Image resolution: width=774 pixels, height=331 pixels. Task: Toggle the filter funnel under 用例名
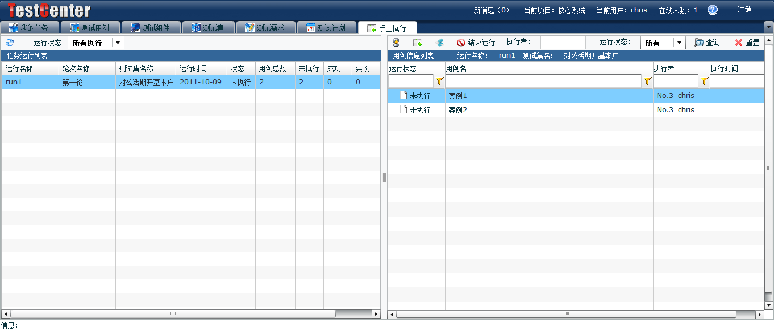point(647,81)
